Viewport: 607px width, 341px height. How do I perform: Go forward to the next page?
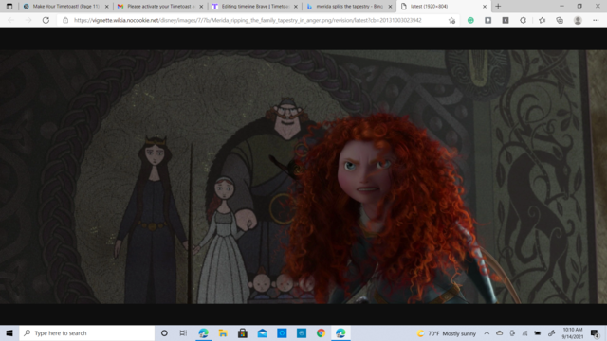[x=28, y=20]
